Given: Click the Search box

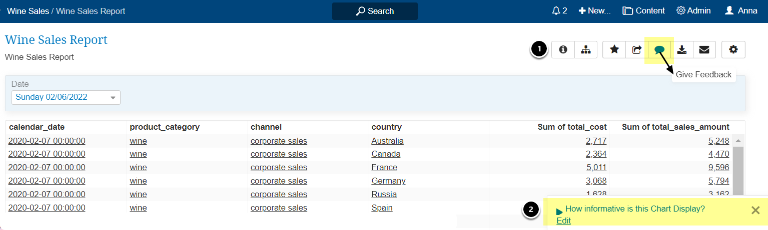Looking at the screenshot, I should [x=375, y=11].
